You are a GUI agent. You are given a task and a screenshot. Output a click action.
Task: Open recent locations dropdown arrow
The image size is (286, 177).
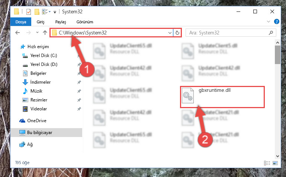pyautogui.click(x=37, y=33)
